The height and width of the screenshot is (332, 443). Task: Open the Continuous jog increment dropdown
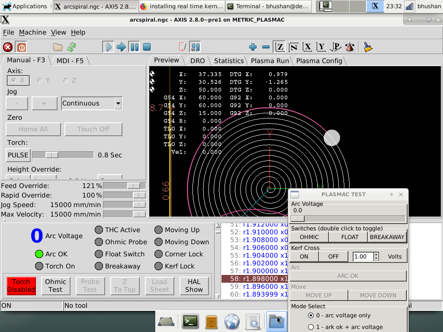pyautogui.click(x=118, y=103)
